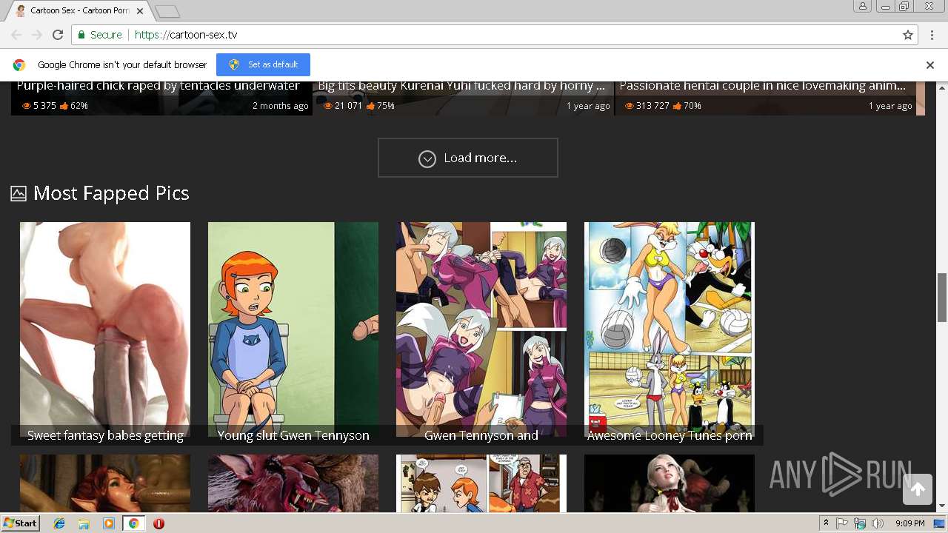Go forward using the browser forward arrow
The width and height of the screenshot is (948, 533).
37,35
